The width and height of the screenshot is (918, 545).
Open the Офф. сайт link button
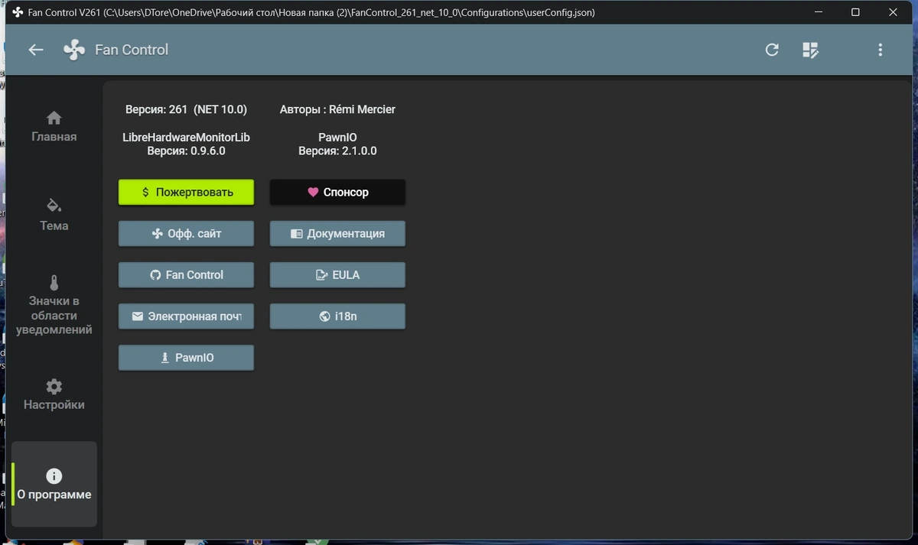[x=186, y=233]
